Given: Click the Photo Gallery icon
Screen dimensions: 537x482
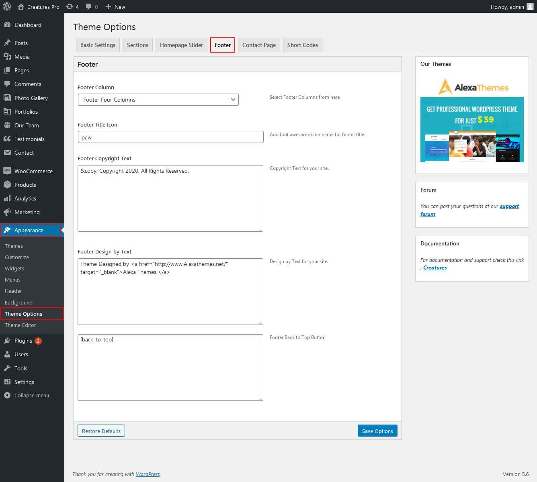Looking at the screenshot, I should pyautogui.click(x=7, y=98).
